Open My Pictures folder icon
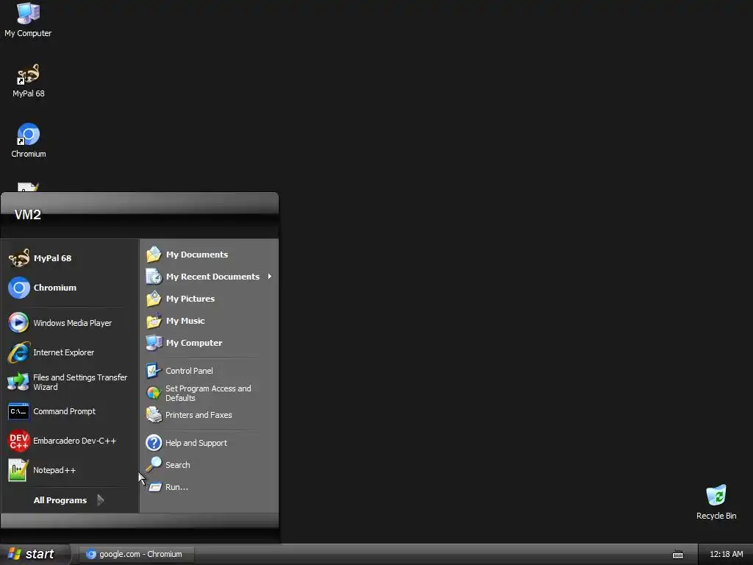 (x=154, y=299)
